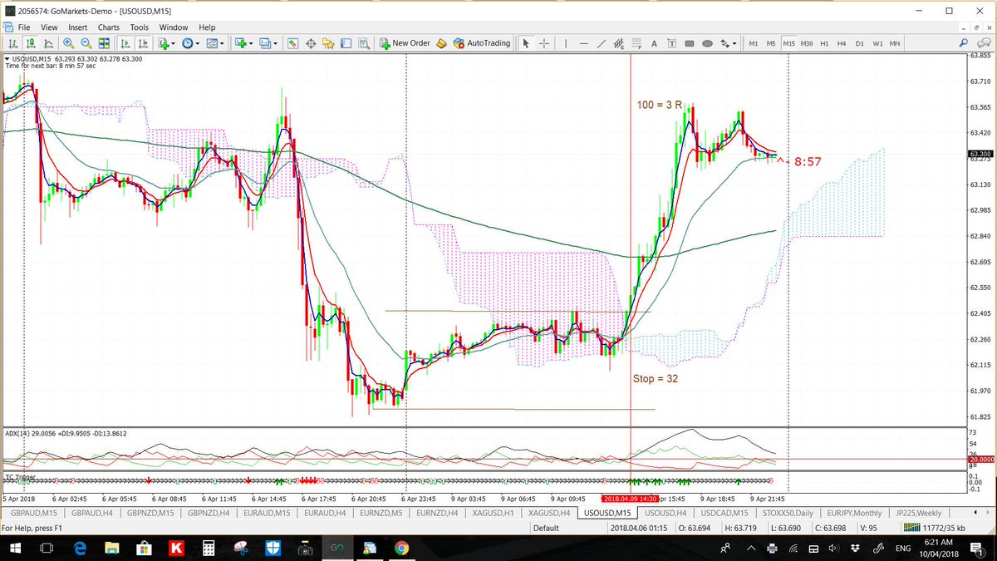997x561 pixels.
Task: Open the Help menu
Action: (207, 27)
